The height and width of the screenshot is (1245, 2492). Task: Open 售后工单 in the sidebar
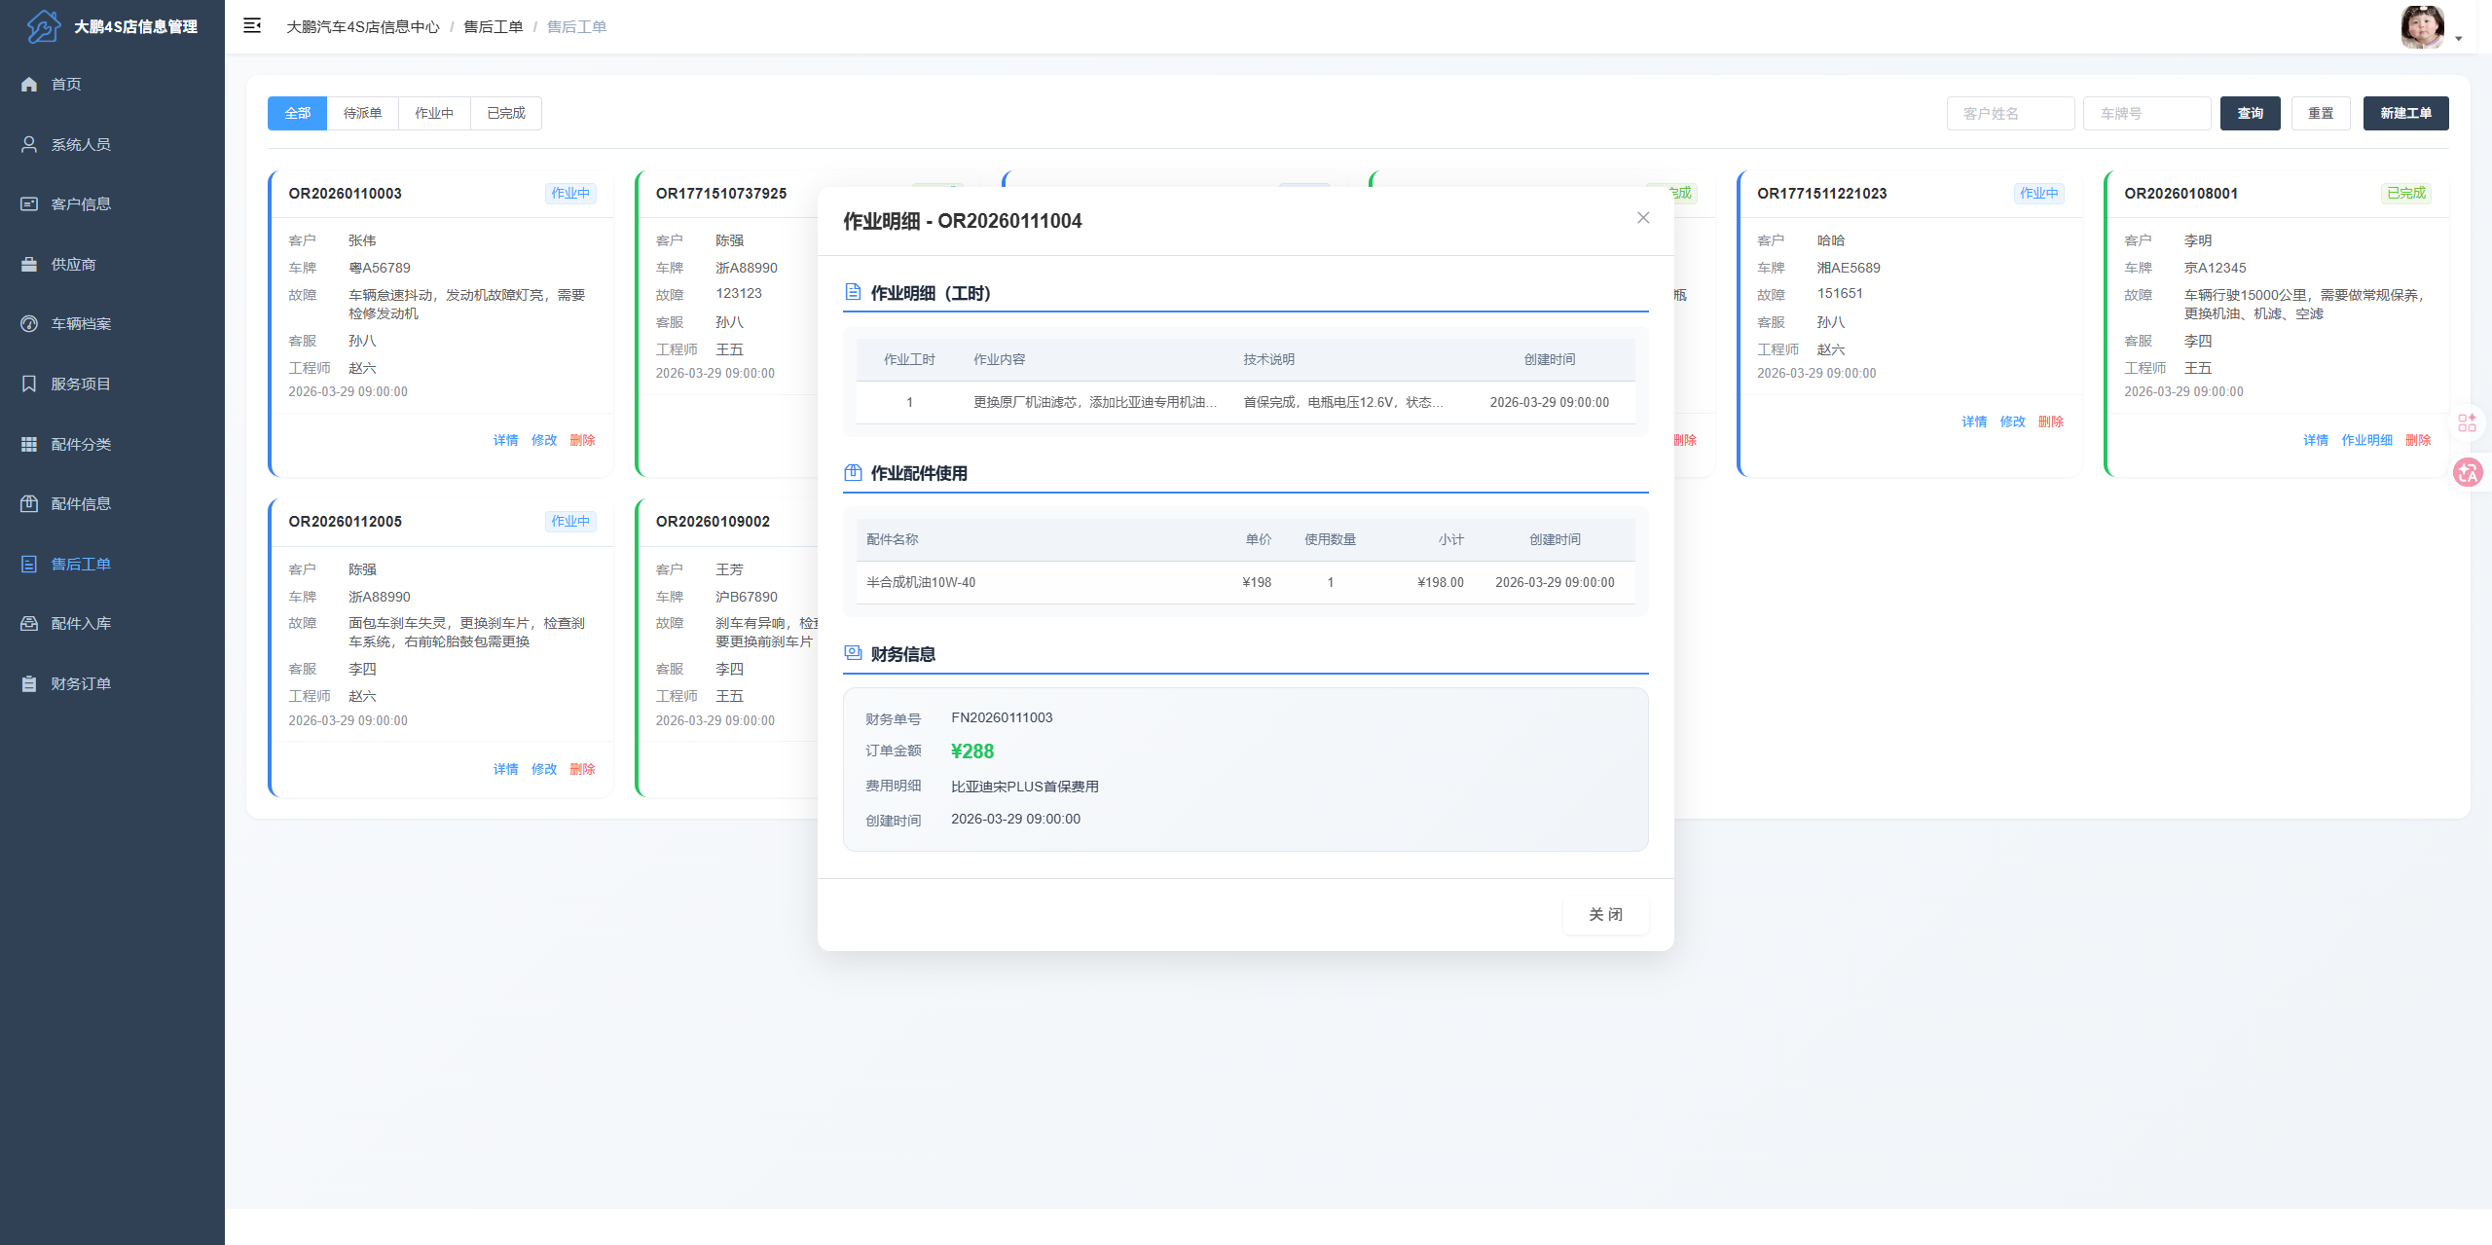coord(112,564)
